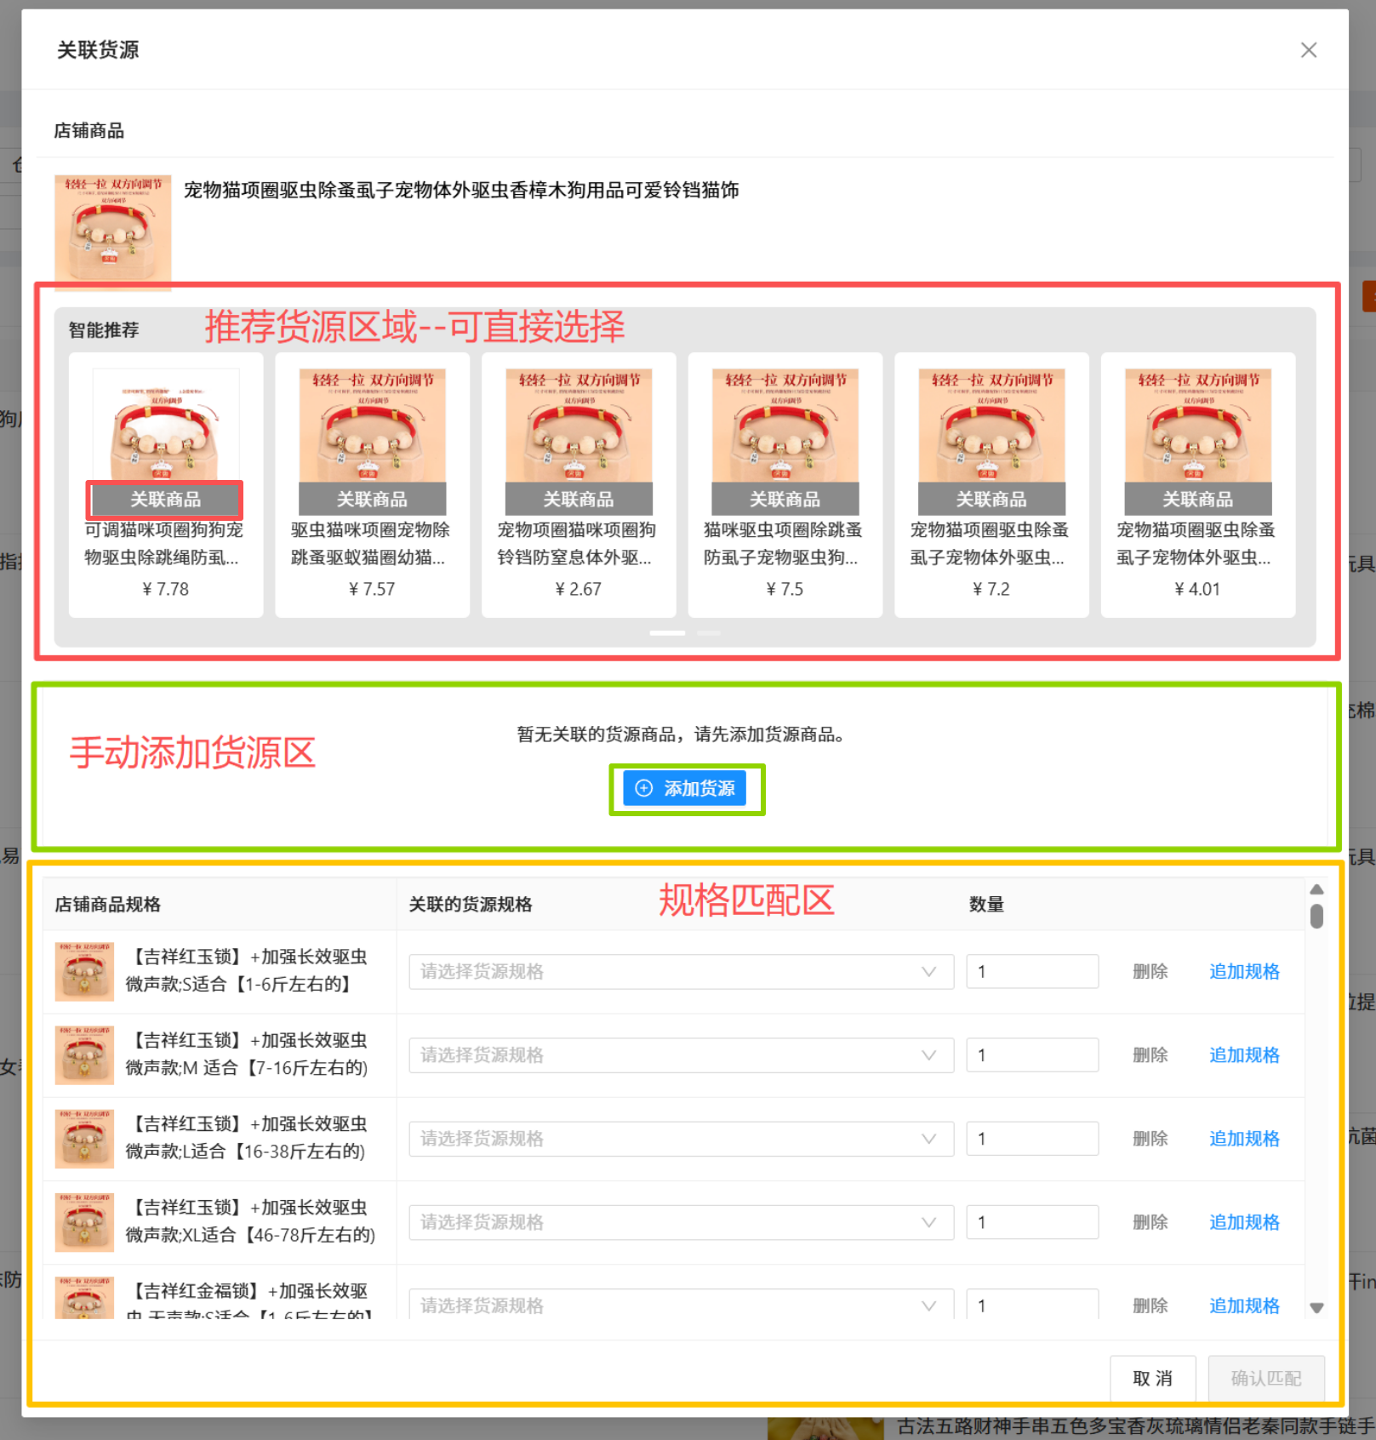Select the ¥7.5 recommended product thumbnail

click(785, 425)
